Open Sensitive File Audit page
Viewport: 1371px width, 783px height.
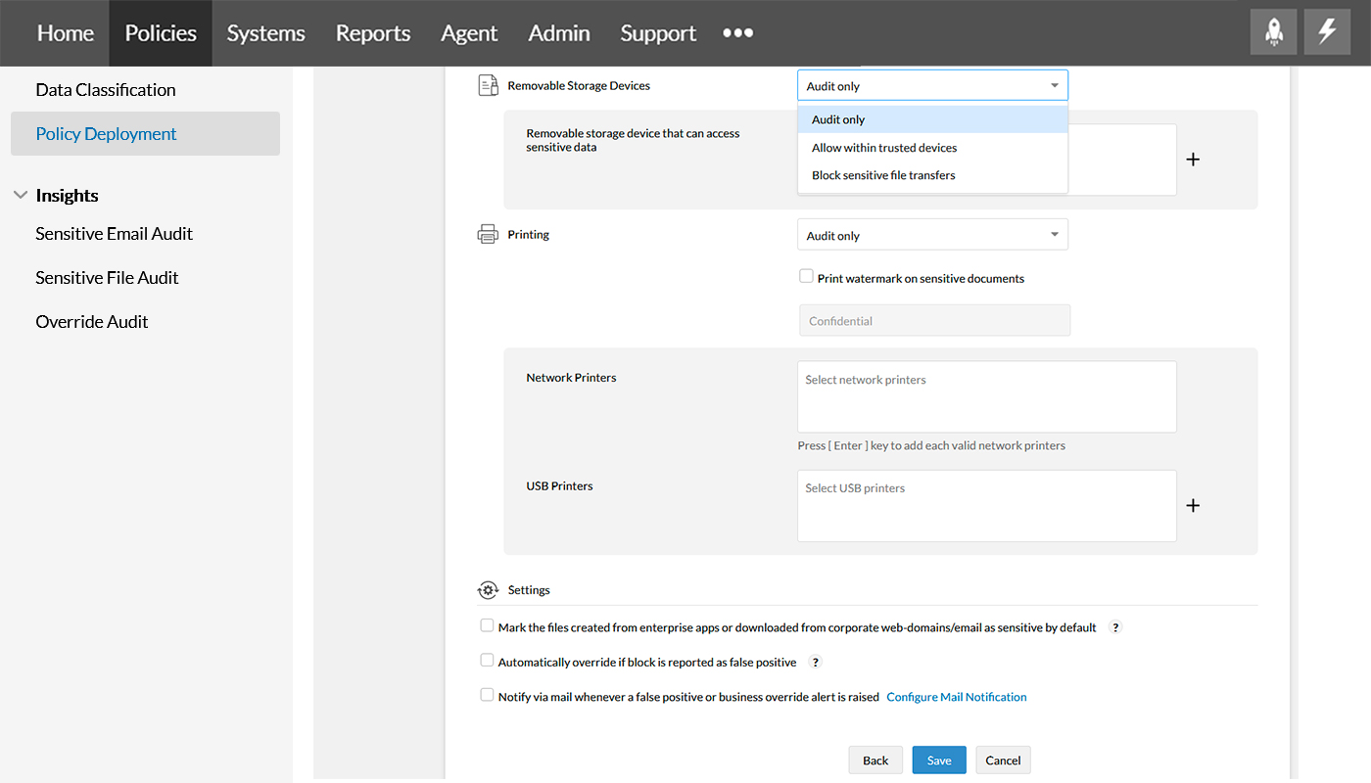pyautogui.click(x=107, y=278)
